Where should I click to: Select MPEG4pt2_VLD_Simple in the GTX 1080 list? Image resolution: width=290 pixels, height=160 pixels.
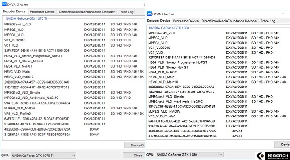click(217, 97)
